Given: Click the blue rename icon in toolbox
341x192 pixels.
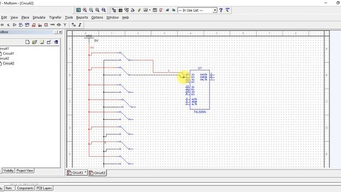Looking at the screenshot, I should [x=56, y=42].
